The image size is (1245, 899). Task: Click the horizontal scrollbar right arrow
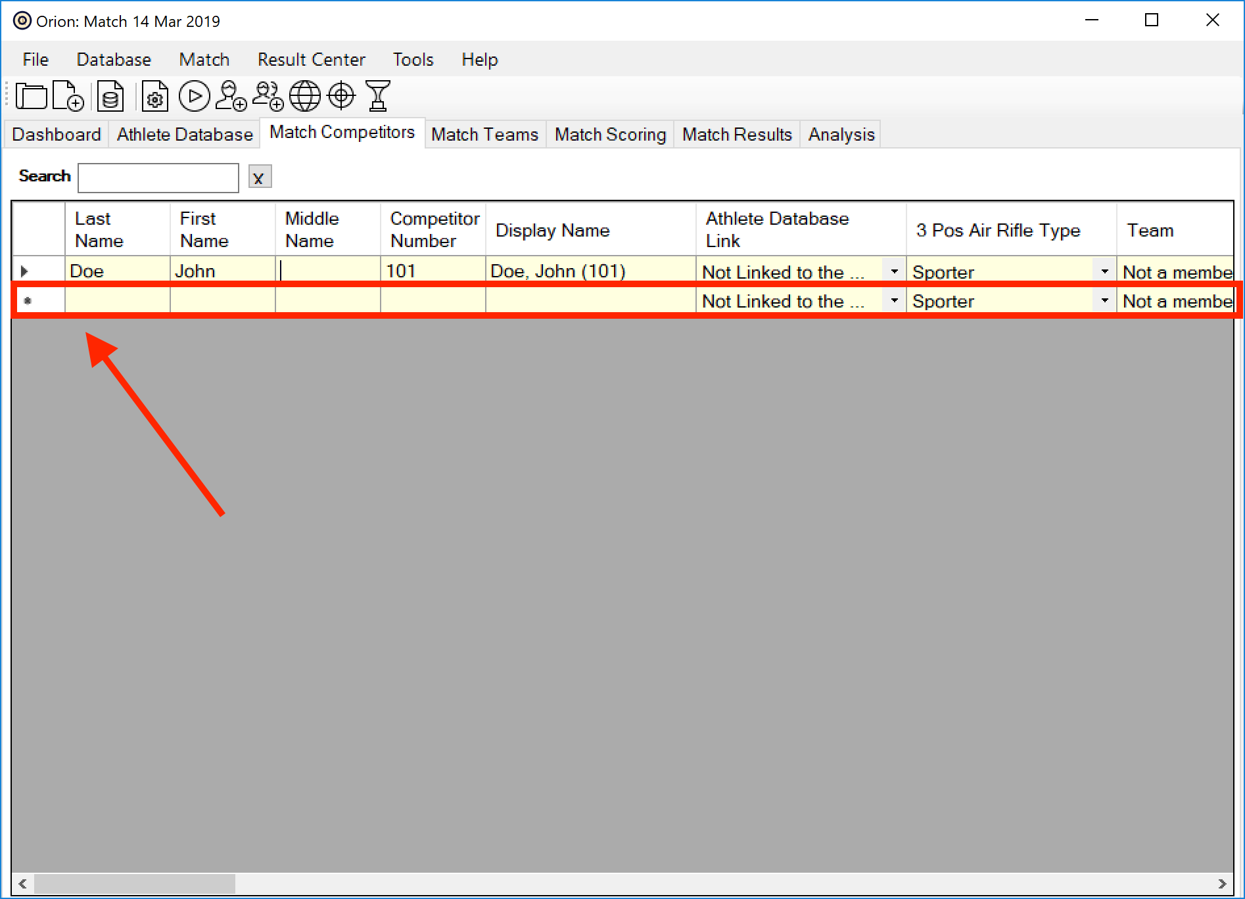1222,884
